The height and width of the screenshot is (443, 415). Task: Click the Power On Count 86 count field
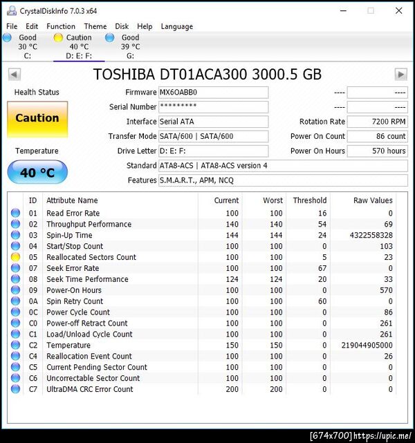378,136
